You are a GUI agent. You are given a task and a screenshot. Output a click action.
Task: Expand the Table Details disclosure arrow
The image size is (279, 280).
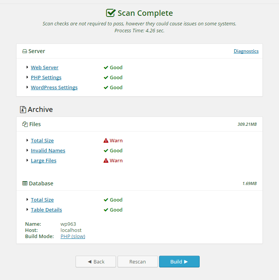(x=27, y=210)
